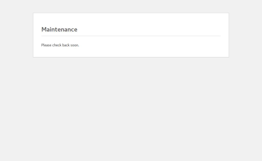This screenshot has width=262, height=161.
Task: Click the gray strip above the white panel
Action: (131, 6)
